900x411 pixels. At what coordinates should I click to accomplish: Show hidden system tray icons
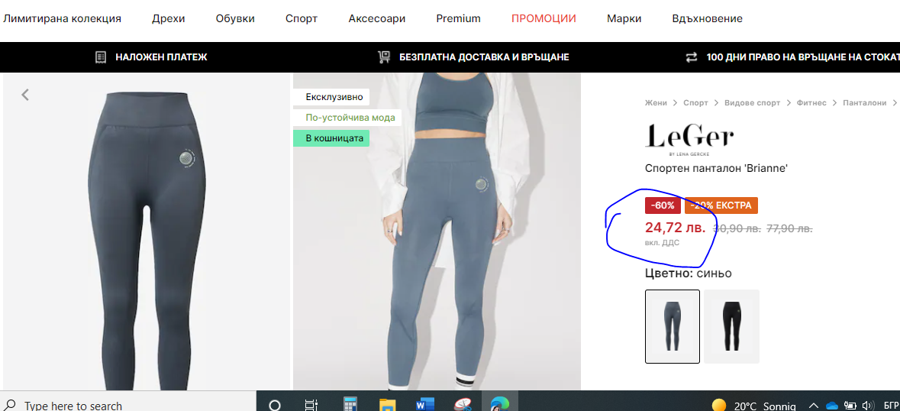[813, 405]
